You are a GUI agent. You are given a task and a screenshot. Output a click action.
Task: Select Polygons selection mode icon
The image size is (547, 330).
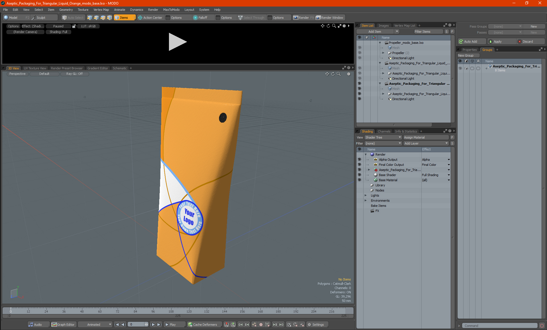point(103,18)
